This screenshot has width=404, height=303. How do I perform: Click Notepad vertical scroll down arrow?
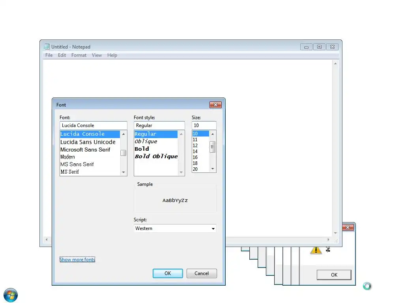(x=335, y=233)
